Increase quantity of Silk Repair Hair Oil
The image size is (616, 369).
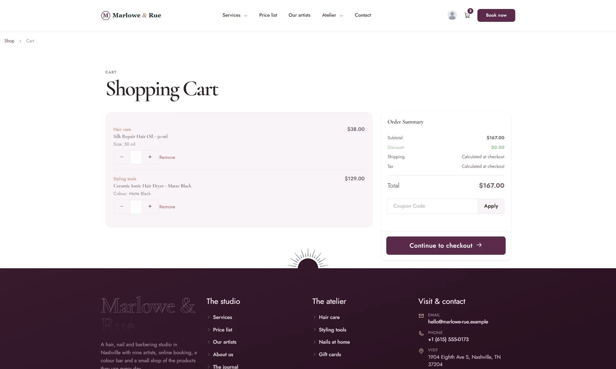coord(150,157)
